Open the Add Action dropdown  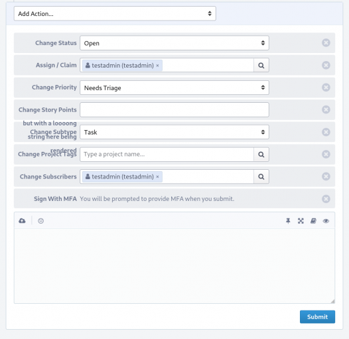115,13
